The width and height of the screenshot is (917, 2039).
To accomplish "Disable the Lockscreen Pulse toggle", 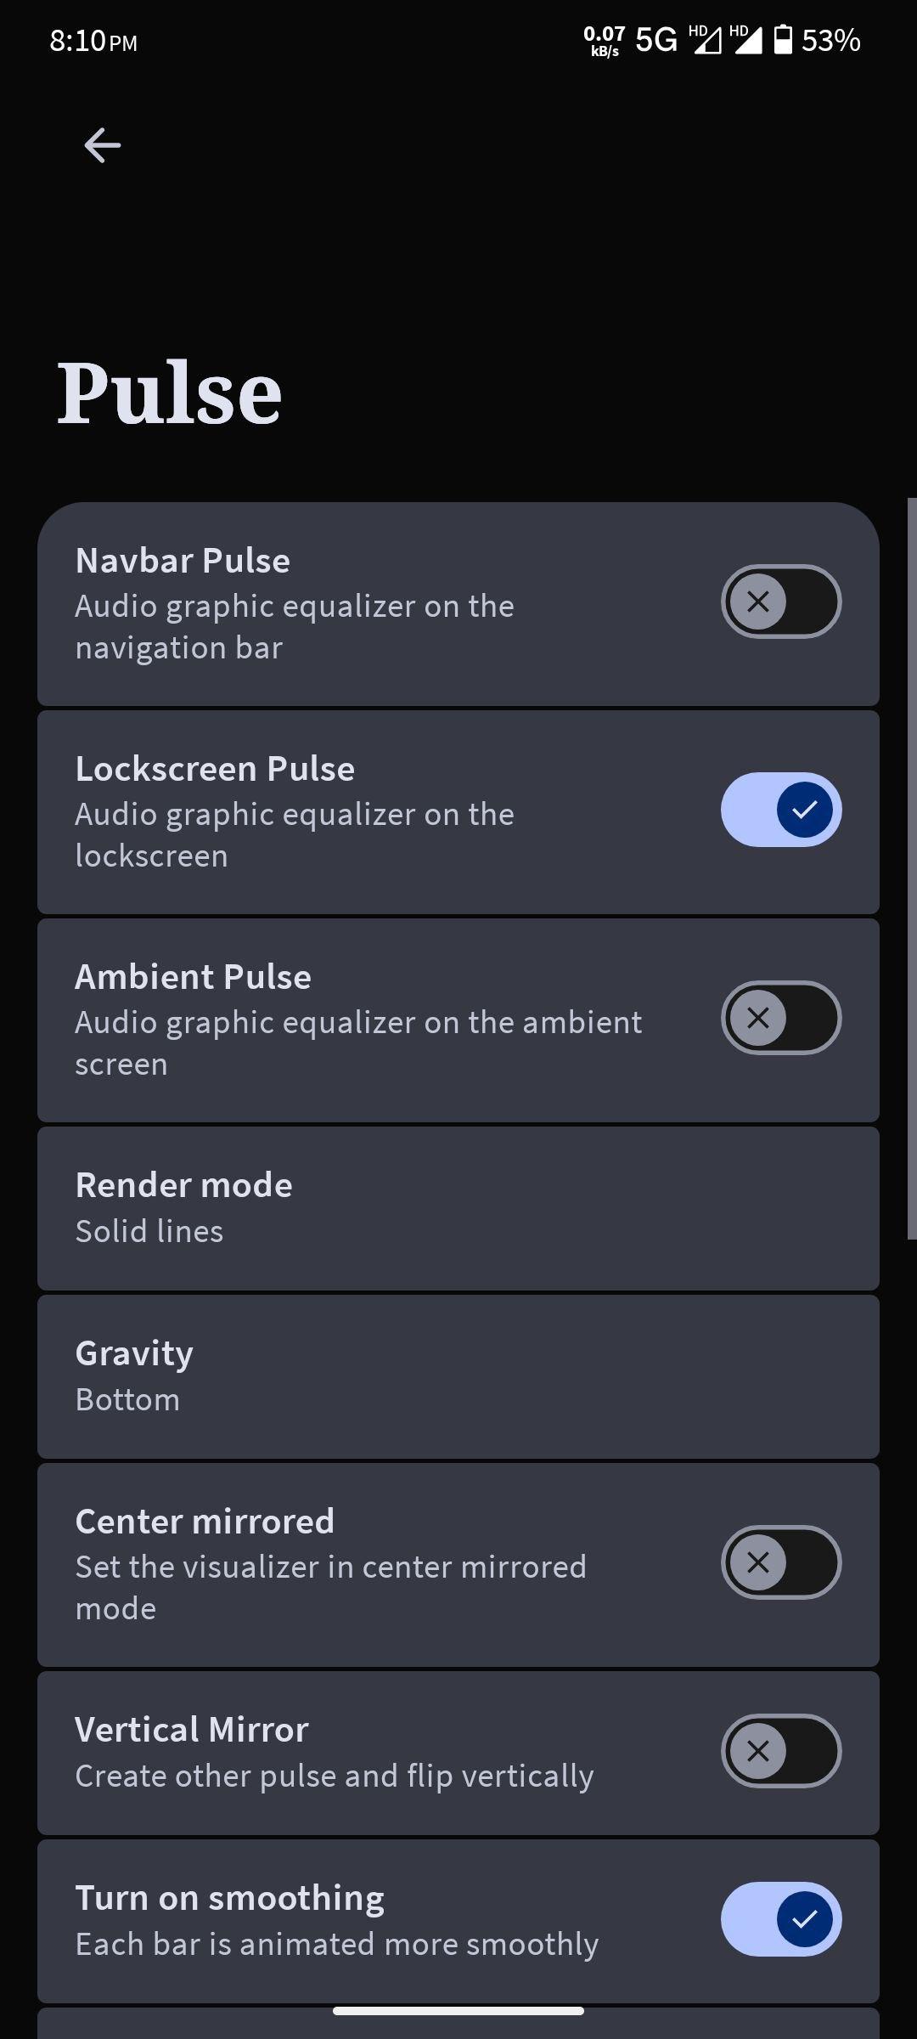I will (x=781, y=810).
